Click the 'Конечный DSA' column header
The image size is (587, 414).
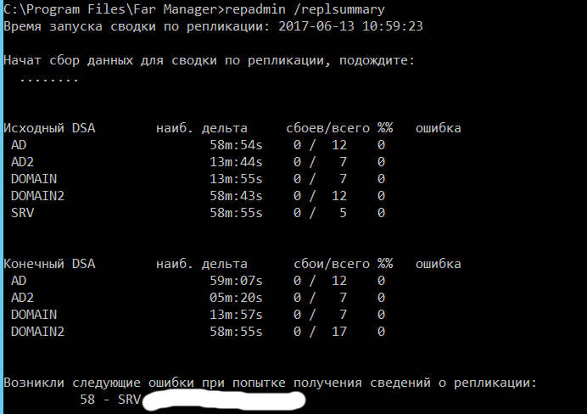(x=49, y=264)
